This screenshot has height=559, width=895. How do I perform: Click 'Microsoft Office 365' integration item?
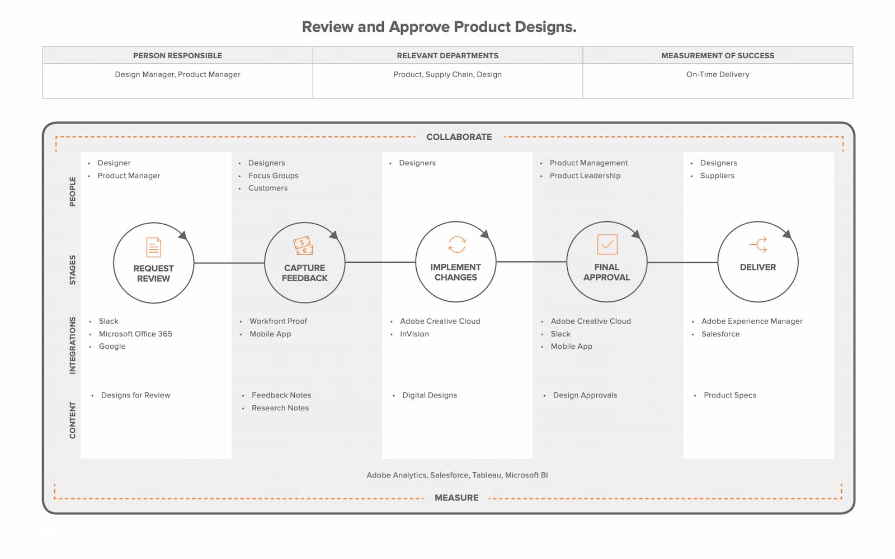pyautogui.click(x=135, y=334)
